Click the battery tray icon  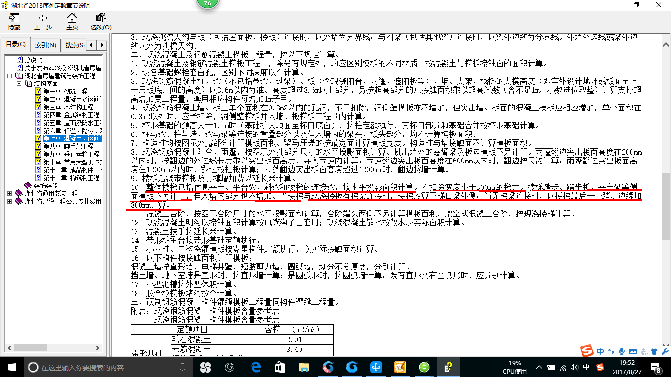click(x=552, y=367)
